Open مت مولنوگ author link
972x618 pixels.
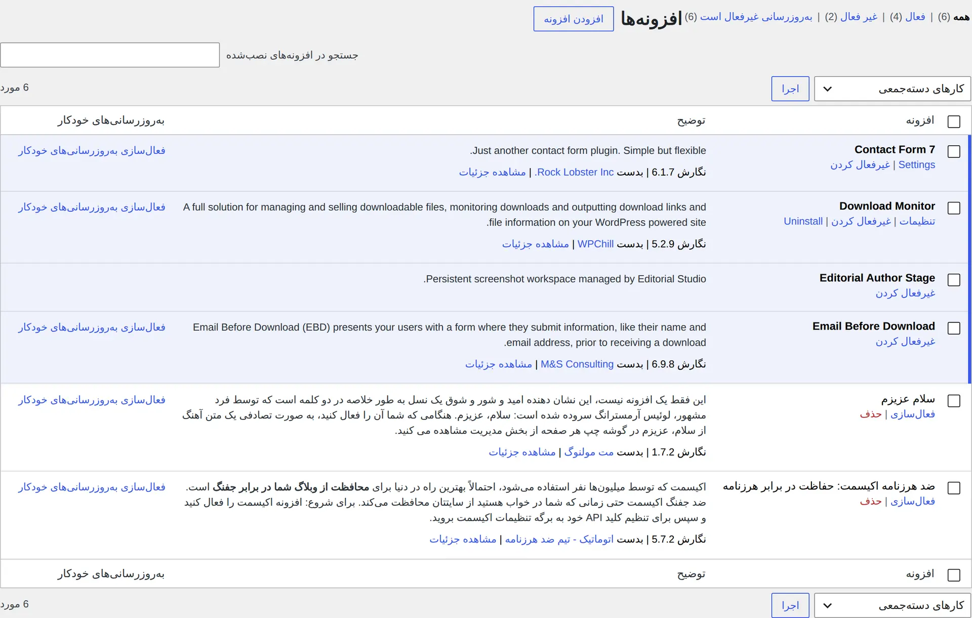coord(589,452)
